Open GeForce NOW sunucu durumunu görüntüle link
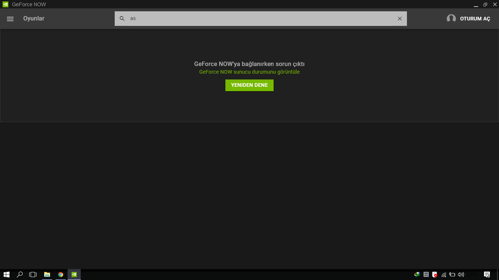This screenshot has height=280, width=499. pos(249,72)
